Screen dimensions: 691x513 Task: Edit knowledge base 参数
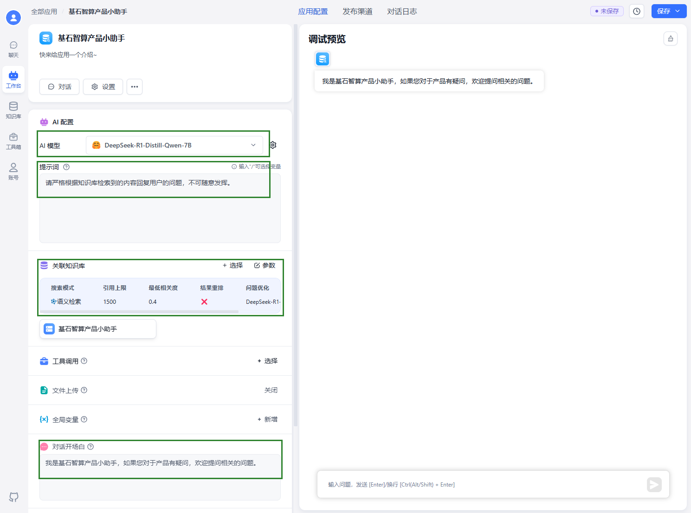click(265, 265)
